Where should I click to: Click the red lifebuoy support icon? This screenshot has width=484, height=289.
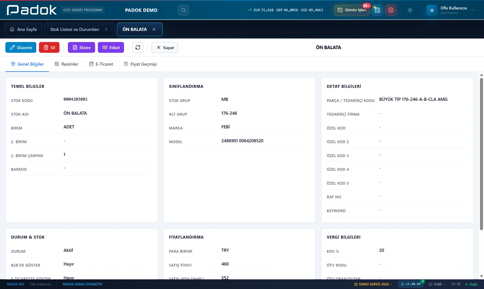click(391, 10)
